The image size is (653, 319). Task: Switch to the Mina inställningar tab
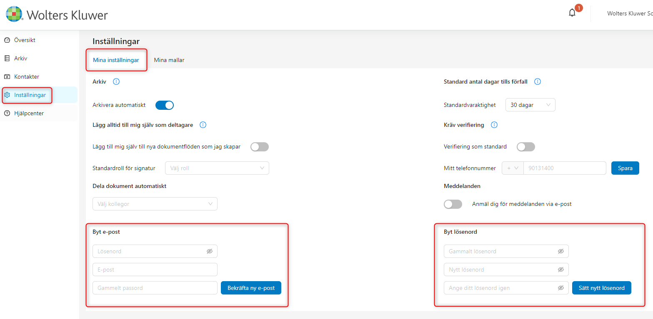[116, 60]
